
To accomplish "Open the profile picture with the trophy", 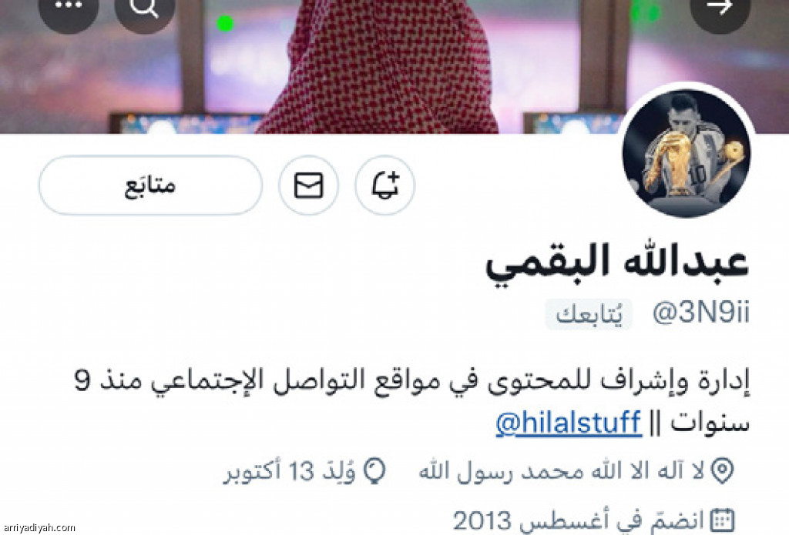I will point(687,153).
